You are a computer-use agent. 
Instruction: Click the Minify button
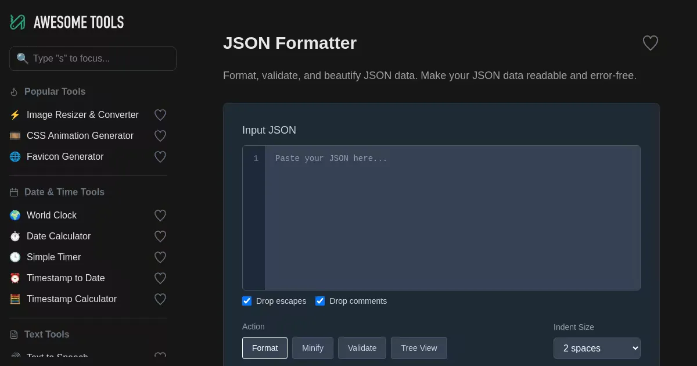(312, 348)
